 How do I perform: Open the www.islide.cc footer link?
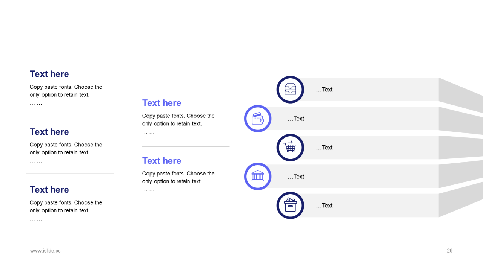tap(45, 251)
